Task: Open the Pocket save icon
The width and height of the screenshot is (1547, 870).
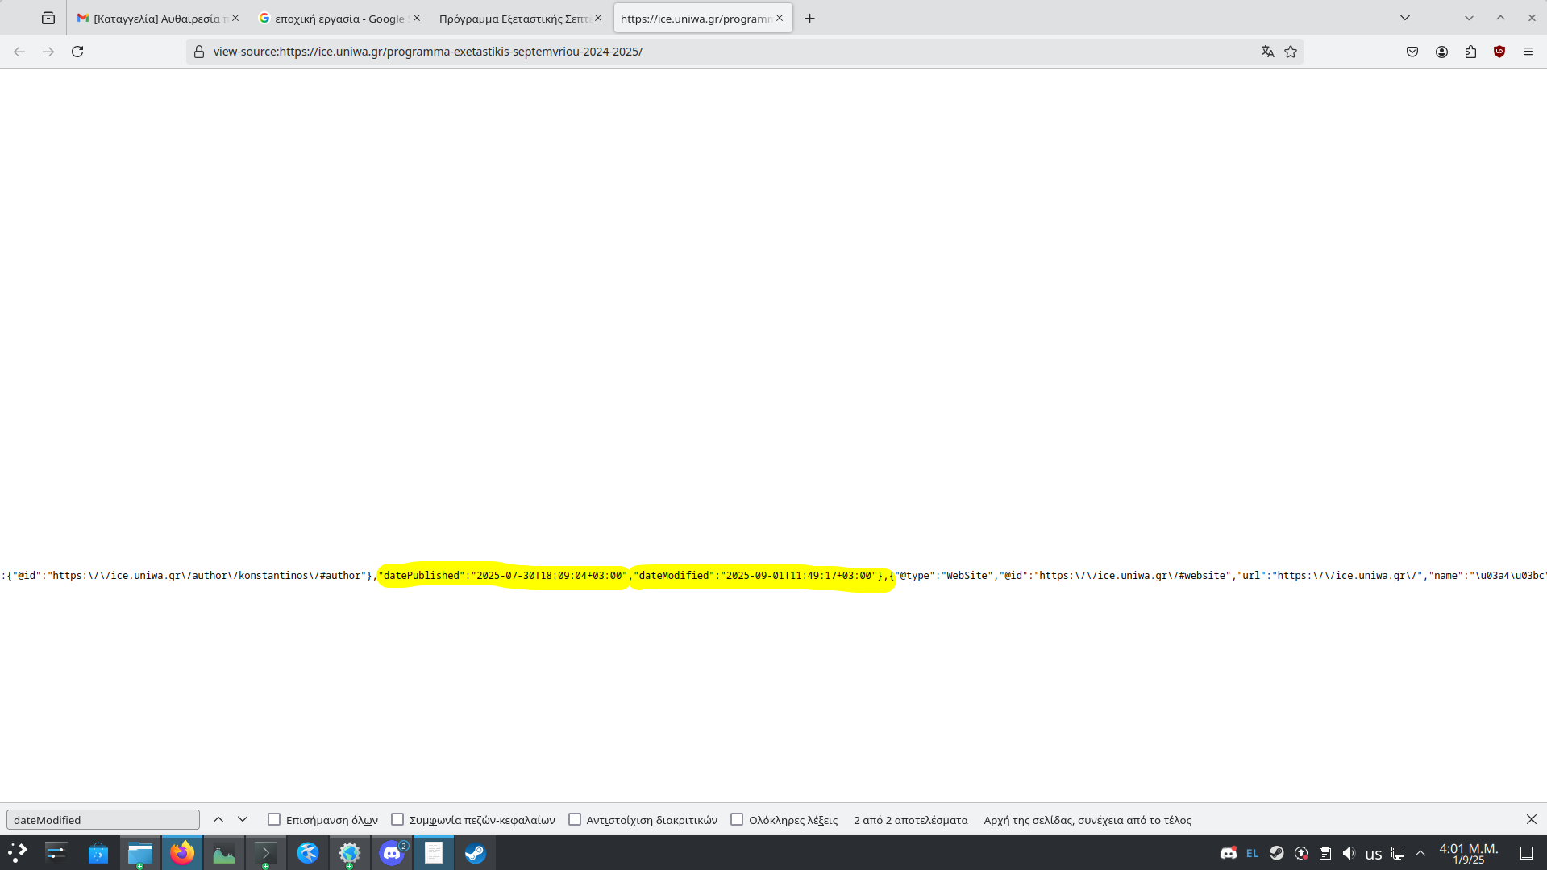Action: [1412, 52]
